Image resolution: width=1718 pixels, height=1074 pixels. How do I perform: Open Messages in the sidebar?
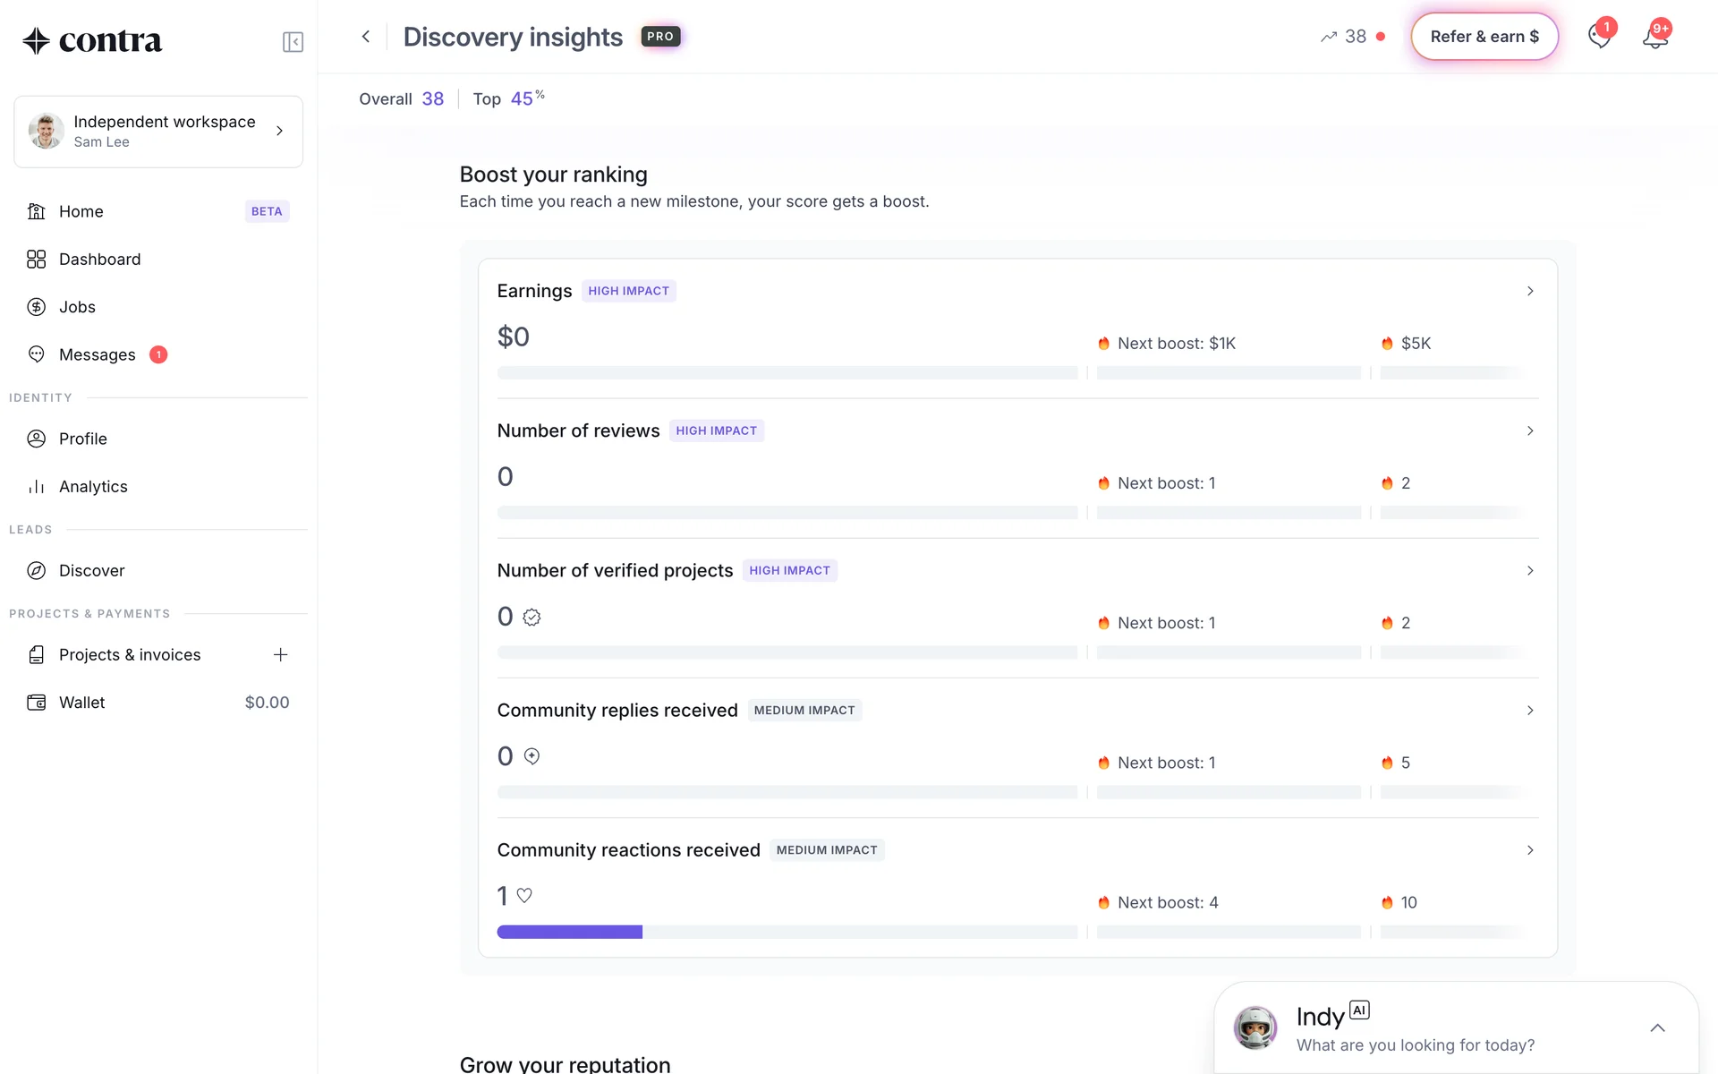[x=97, y=355]
